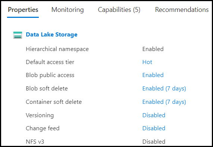Open Container soft delete Enabled (7 days) link
The height and width of the screenshot is (147, 213).
tap(164, 102)
